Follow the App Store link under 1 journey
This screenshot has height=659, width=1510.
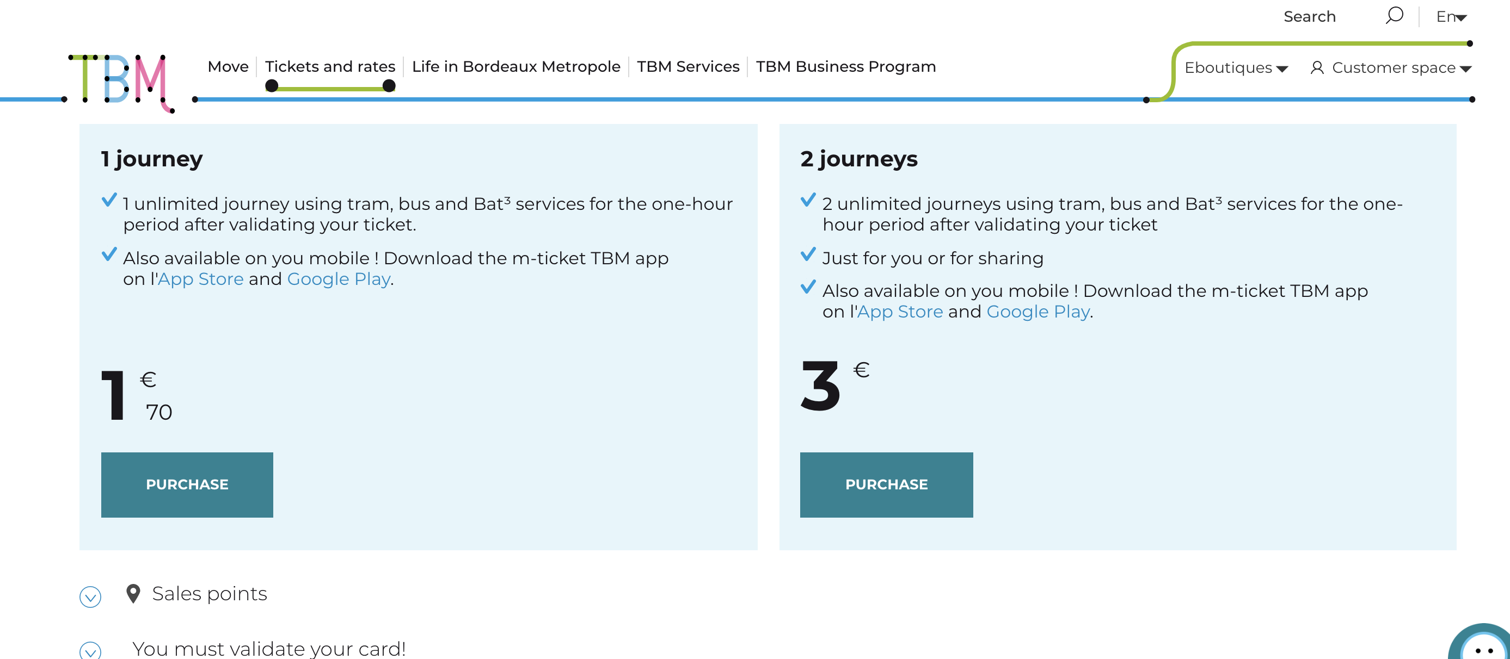[x=200, y=279]
